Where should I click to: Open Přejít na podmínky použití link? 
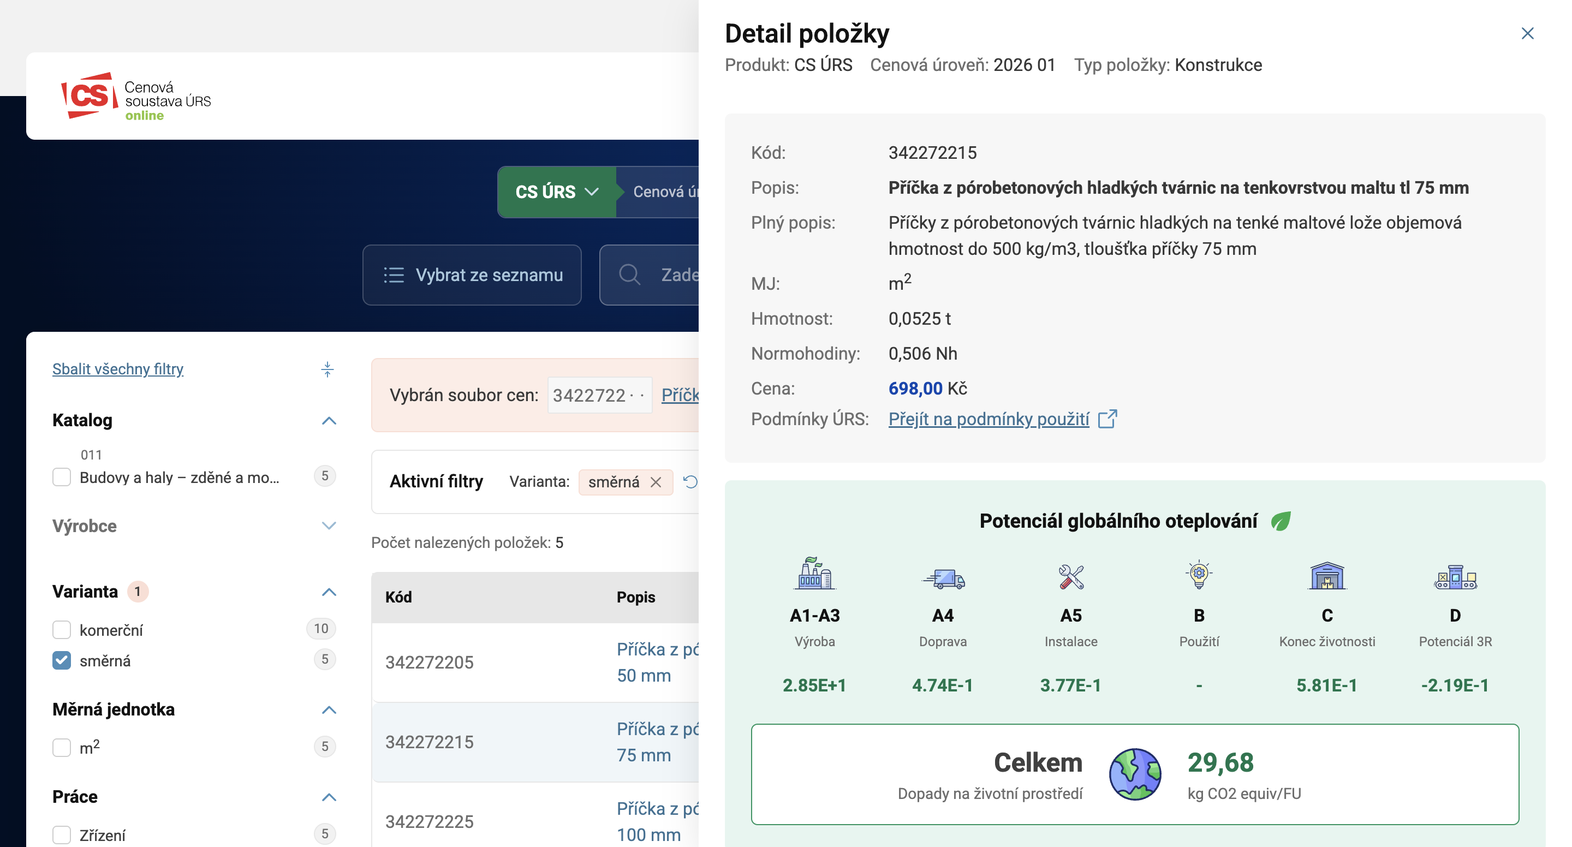[988, 419]
